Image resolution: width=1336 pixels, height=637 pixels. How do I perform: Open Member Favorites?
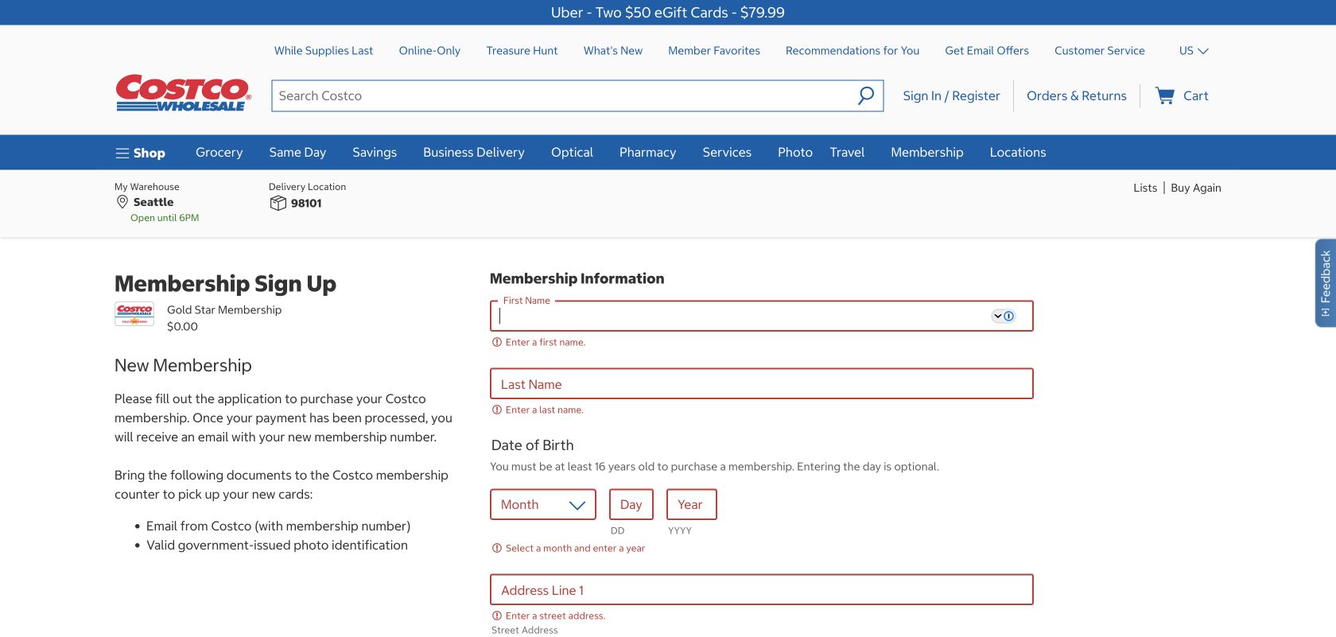(714, 51)
